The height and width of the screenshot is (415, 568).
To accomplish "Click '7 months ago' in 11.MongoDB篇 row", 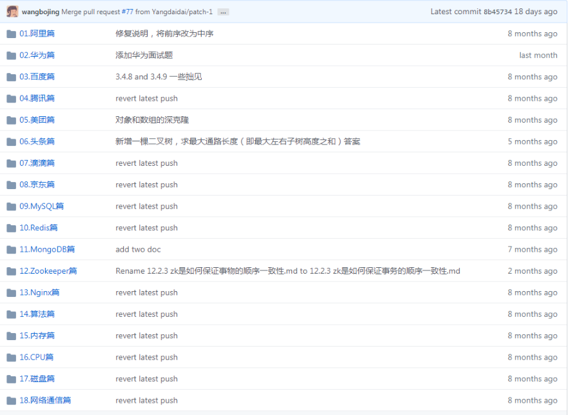I will (533, 249).
